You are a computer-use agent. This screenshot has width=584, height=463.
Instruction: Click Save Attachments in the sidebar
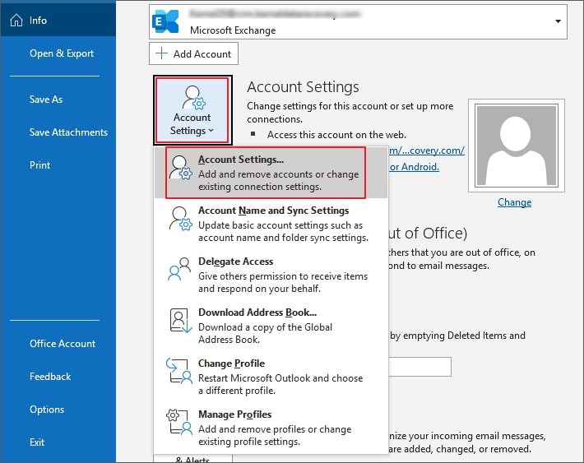pyautogui.click(x=68, y=132)
